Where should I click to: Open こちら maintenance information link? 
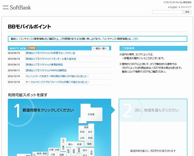135,39
